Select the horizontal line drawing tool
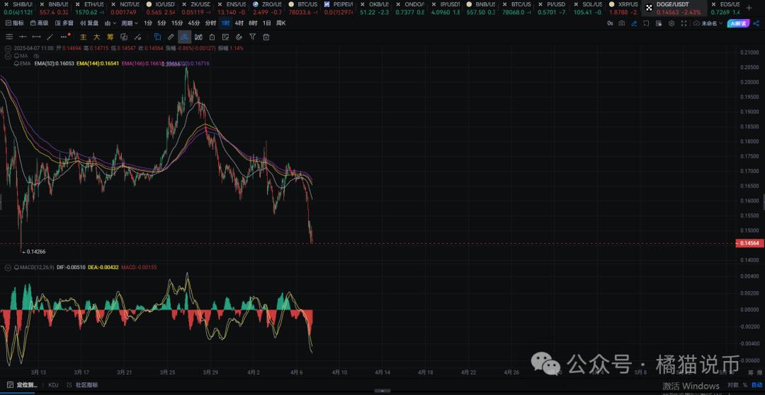765x395 pixels. click(23, 37)
